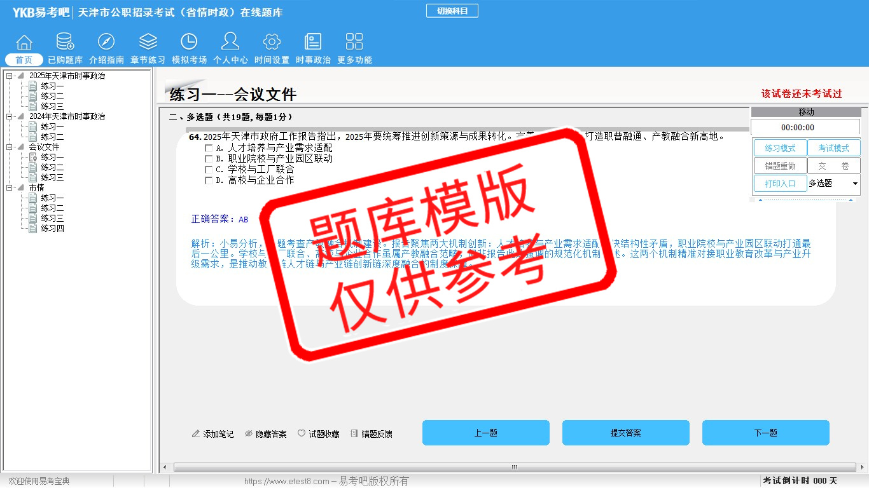Collapse the 会议文件 tree node
The image size is (869, 488).
[10, 147]
